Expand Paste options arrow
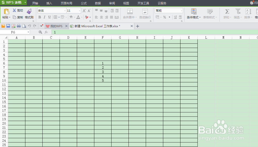The height and width of the screenshot is (147, 258). [x=10, y=18]
